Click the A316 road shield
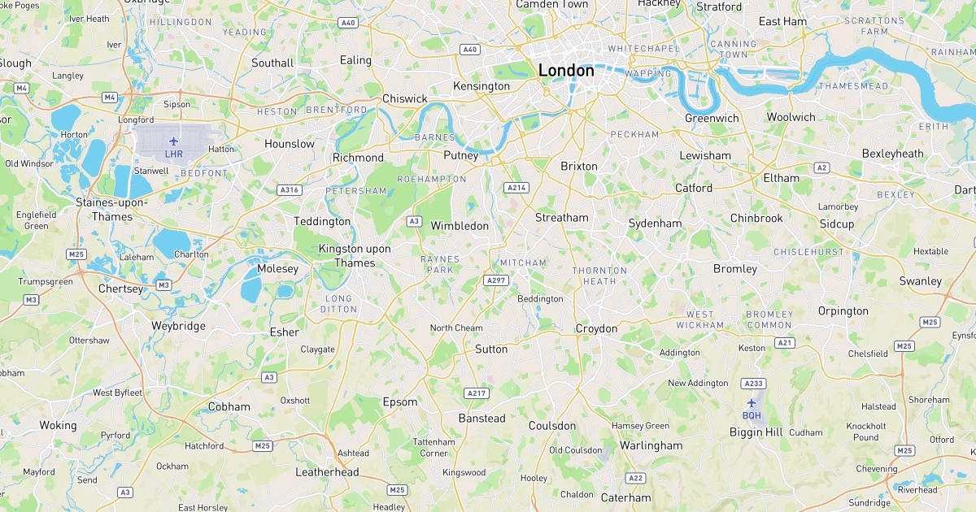Image resolution: width=976 pixels, height=512 pixels. pos(290,190)
